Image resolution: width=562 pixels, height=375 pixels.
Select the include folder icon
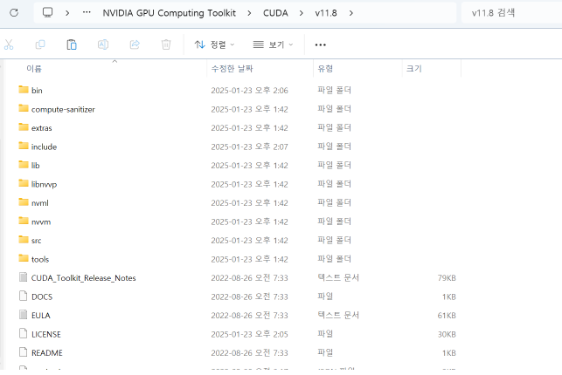24,146
